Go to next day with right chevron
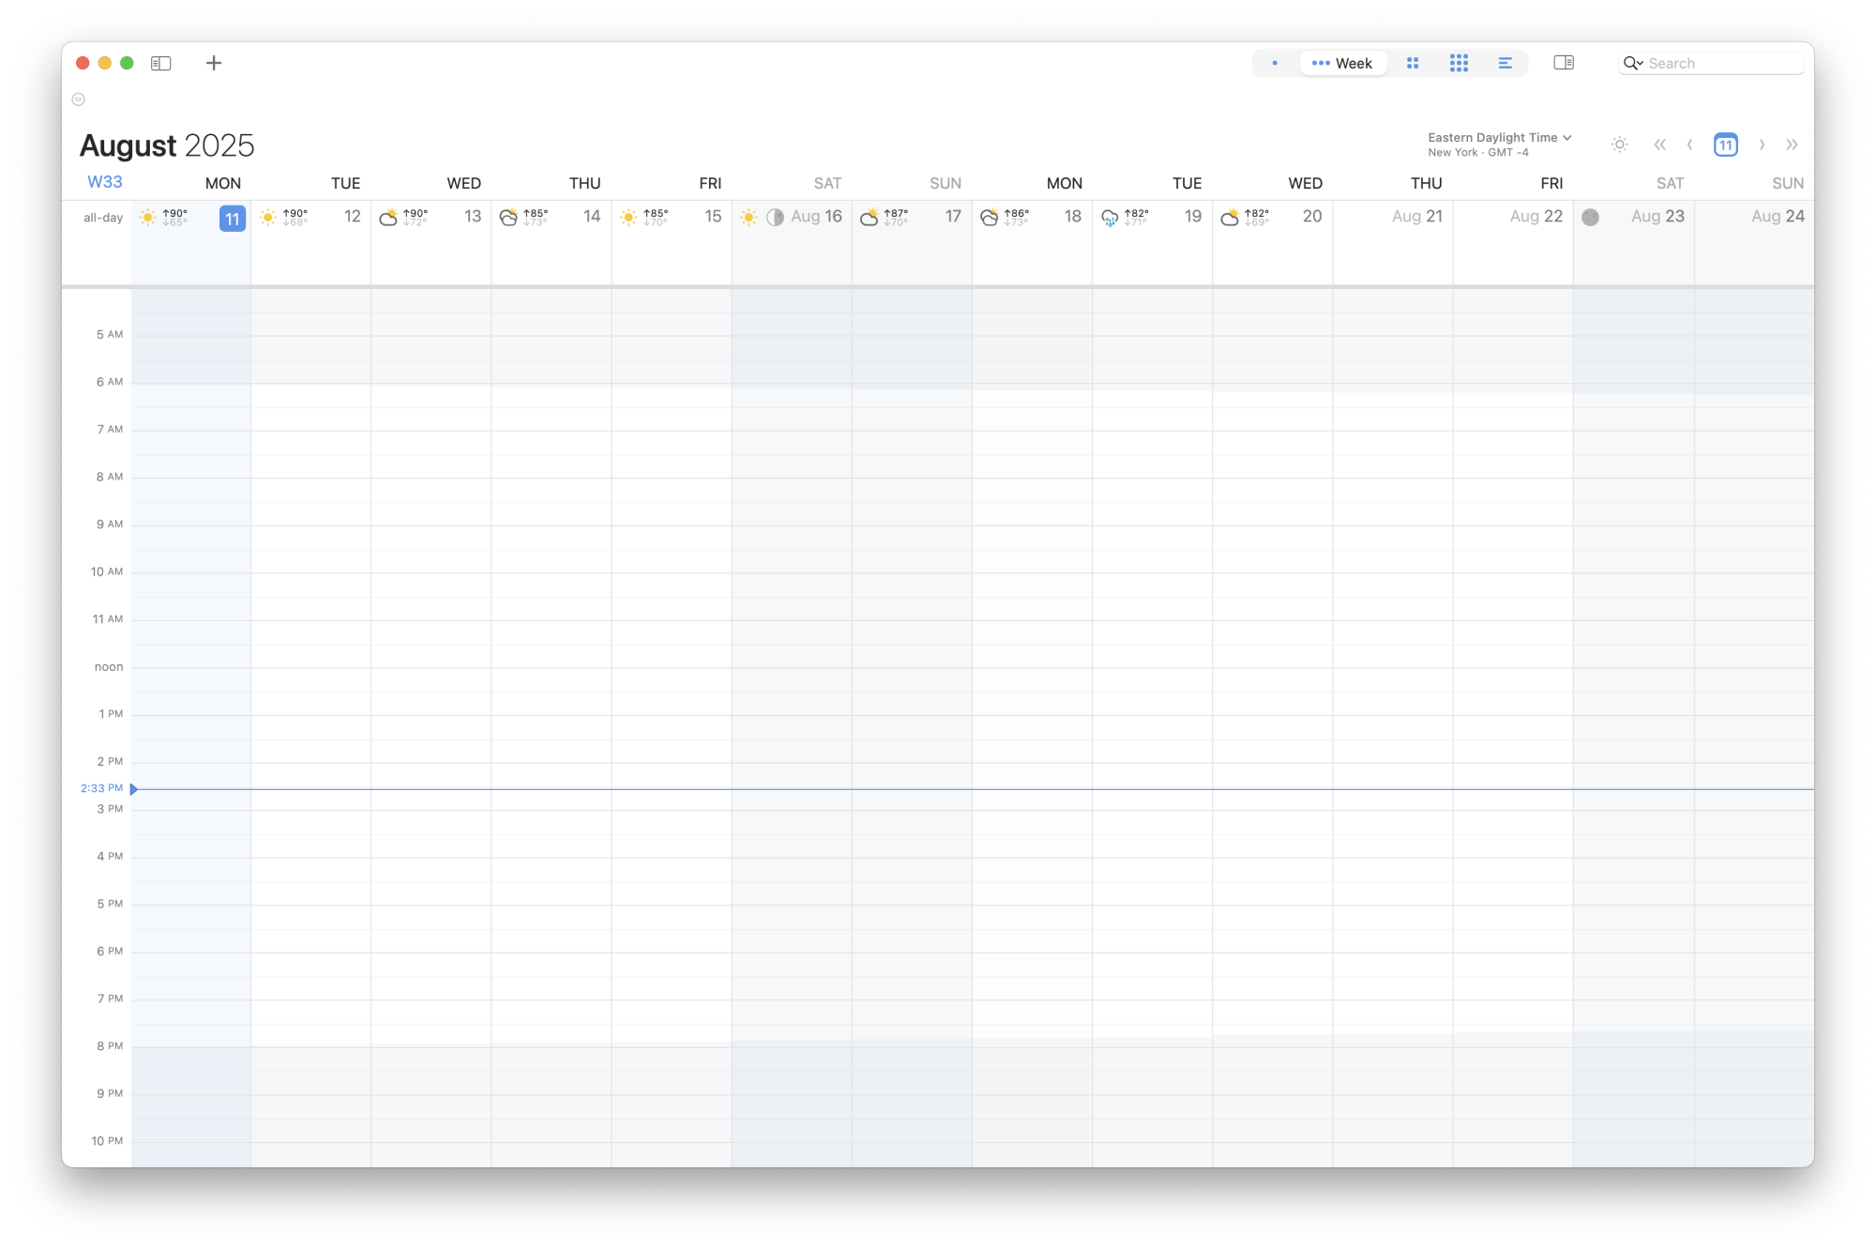The image size is (1876, 1249). [1762, 145]
